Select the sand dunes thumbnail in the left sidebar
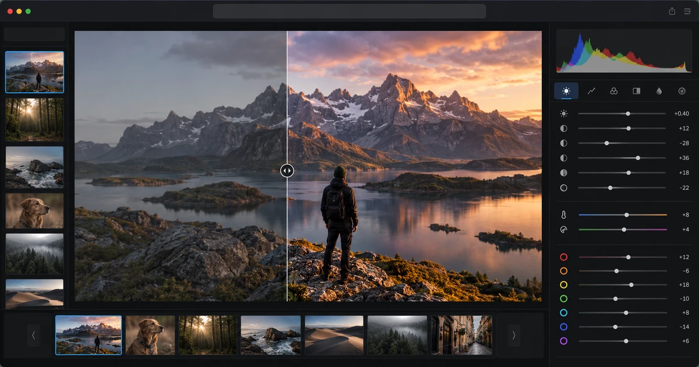Screen dimensions: 699x367 [34, 293]
